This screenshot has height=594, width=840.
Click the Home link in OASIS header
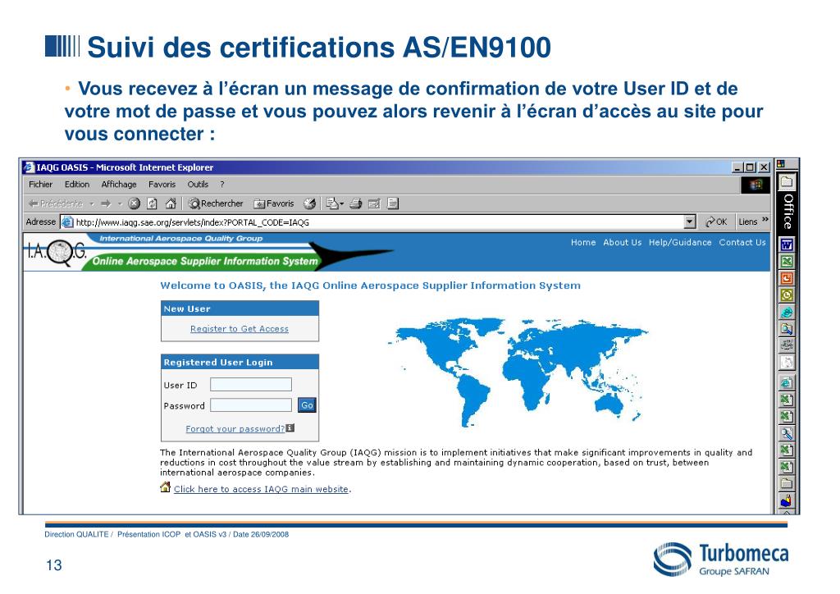click(583, 243)
